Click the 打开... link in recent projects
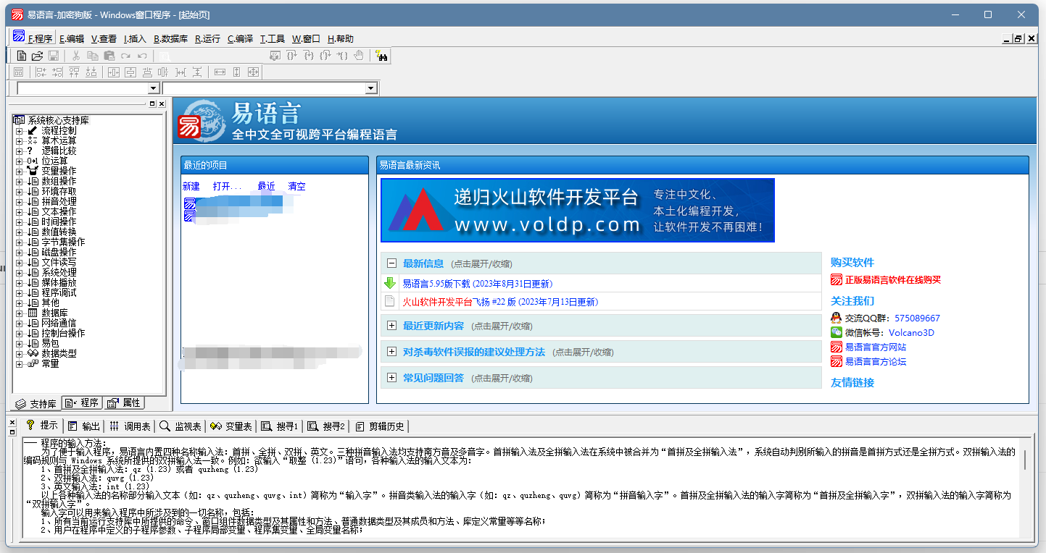This screenshot has width=1046, height=553. tap(228, 187)
